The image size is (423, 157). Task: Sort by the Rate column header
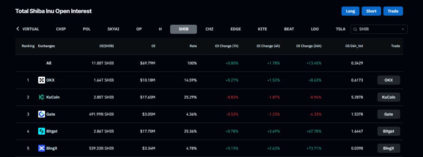[x=193, y=46]
